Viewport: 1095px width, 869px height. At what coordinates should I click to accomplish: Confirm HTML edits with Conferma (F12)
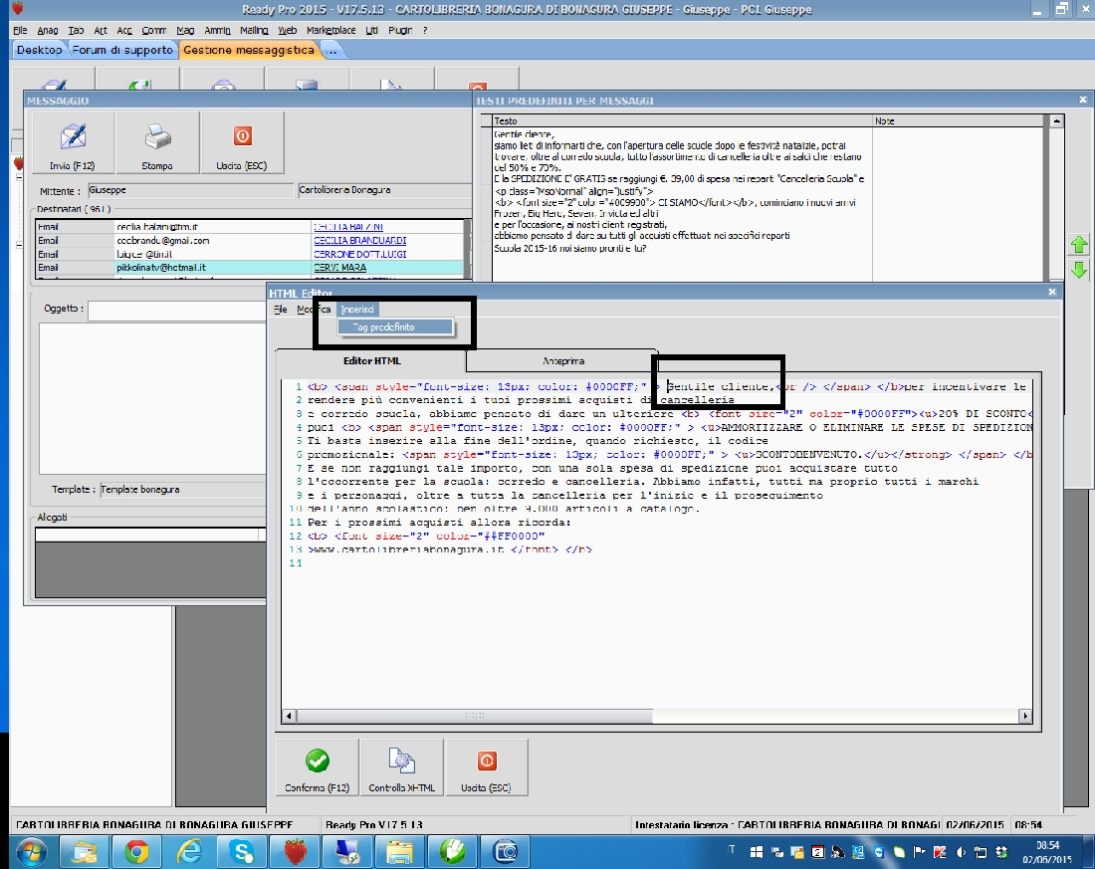[317, 767]
